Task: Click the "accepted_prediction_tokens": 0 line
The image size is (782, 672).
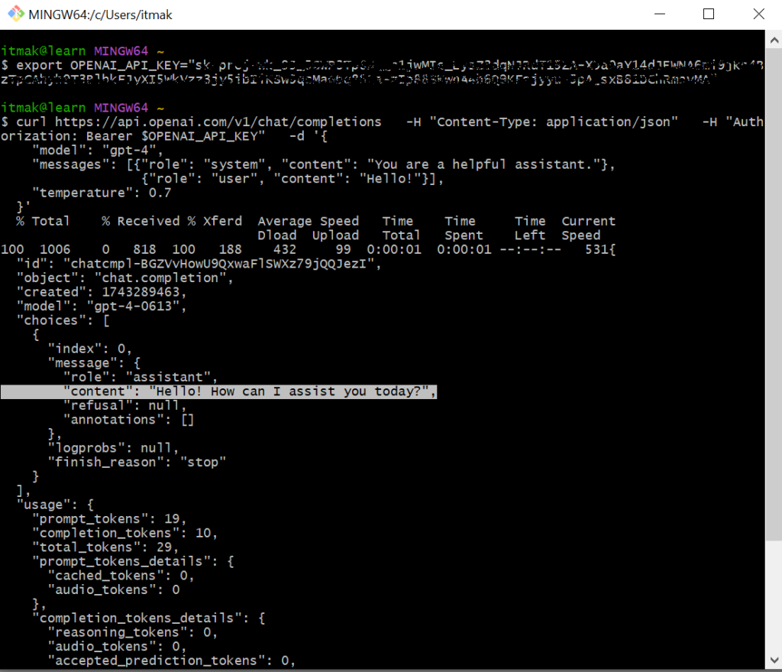Action: coord(172,661)
